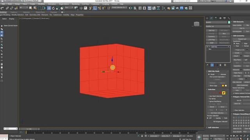
Task: Click the timeline time slider
Action: 29,129
